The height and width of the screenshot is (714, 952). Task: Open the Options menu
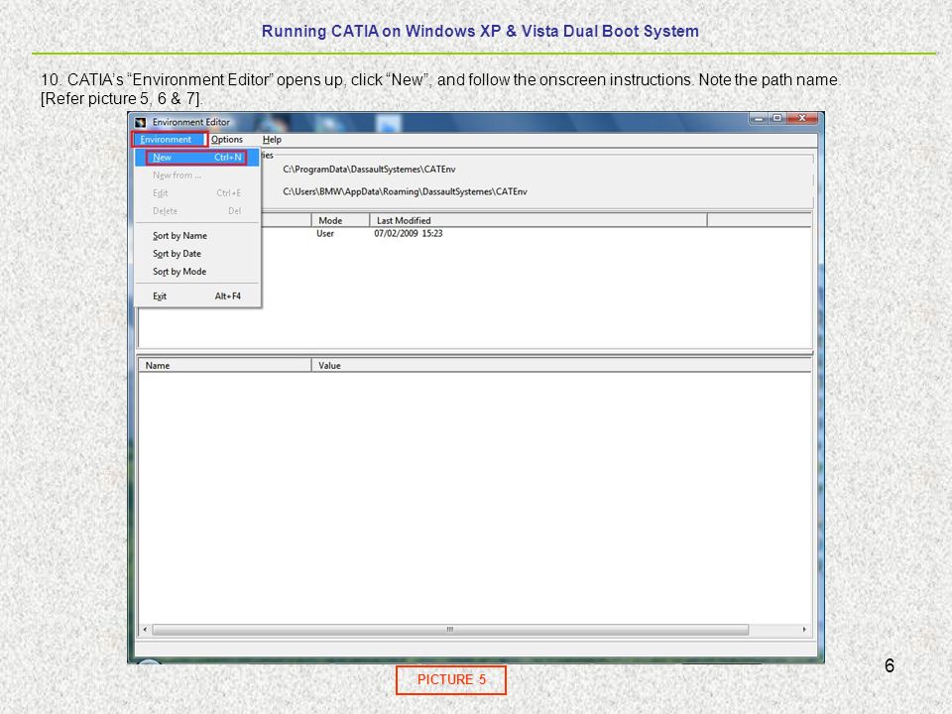click(x=226, y=139)
